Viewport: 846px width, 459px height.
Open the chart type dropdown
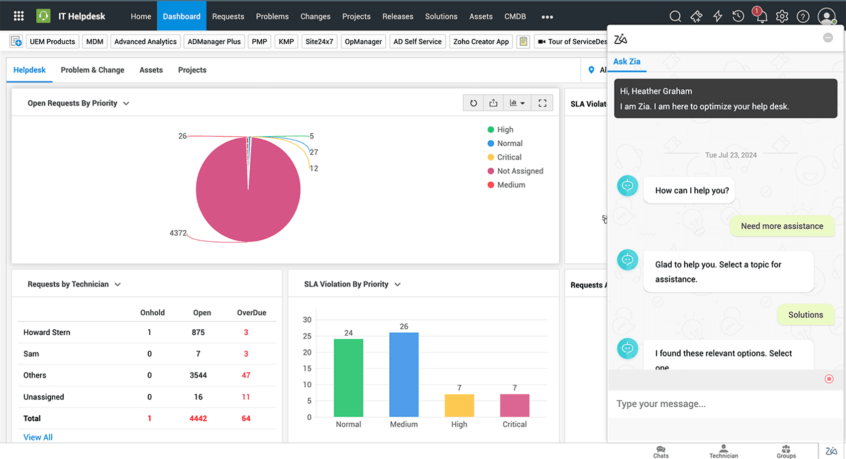(518, 102)
